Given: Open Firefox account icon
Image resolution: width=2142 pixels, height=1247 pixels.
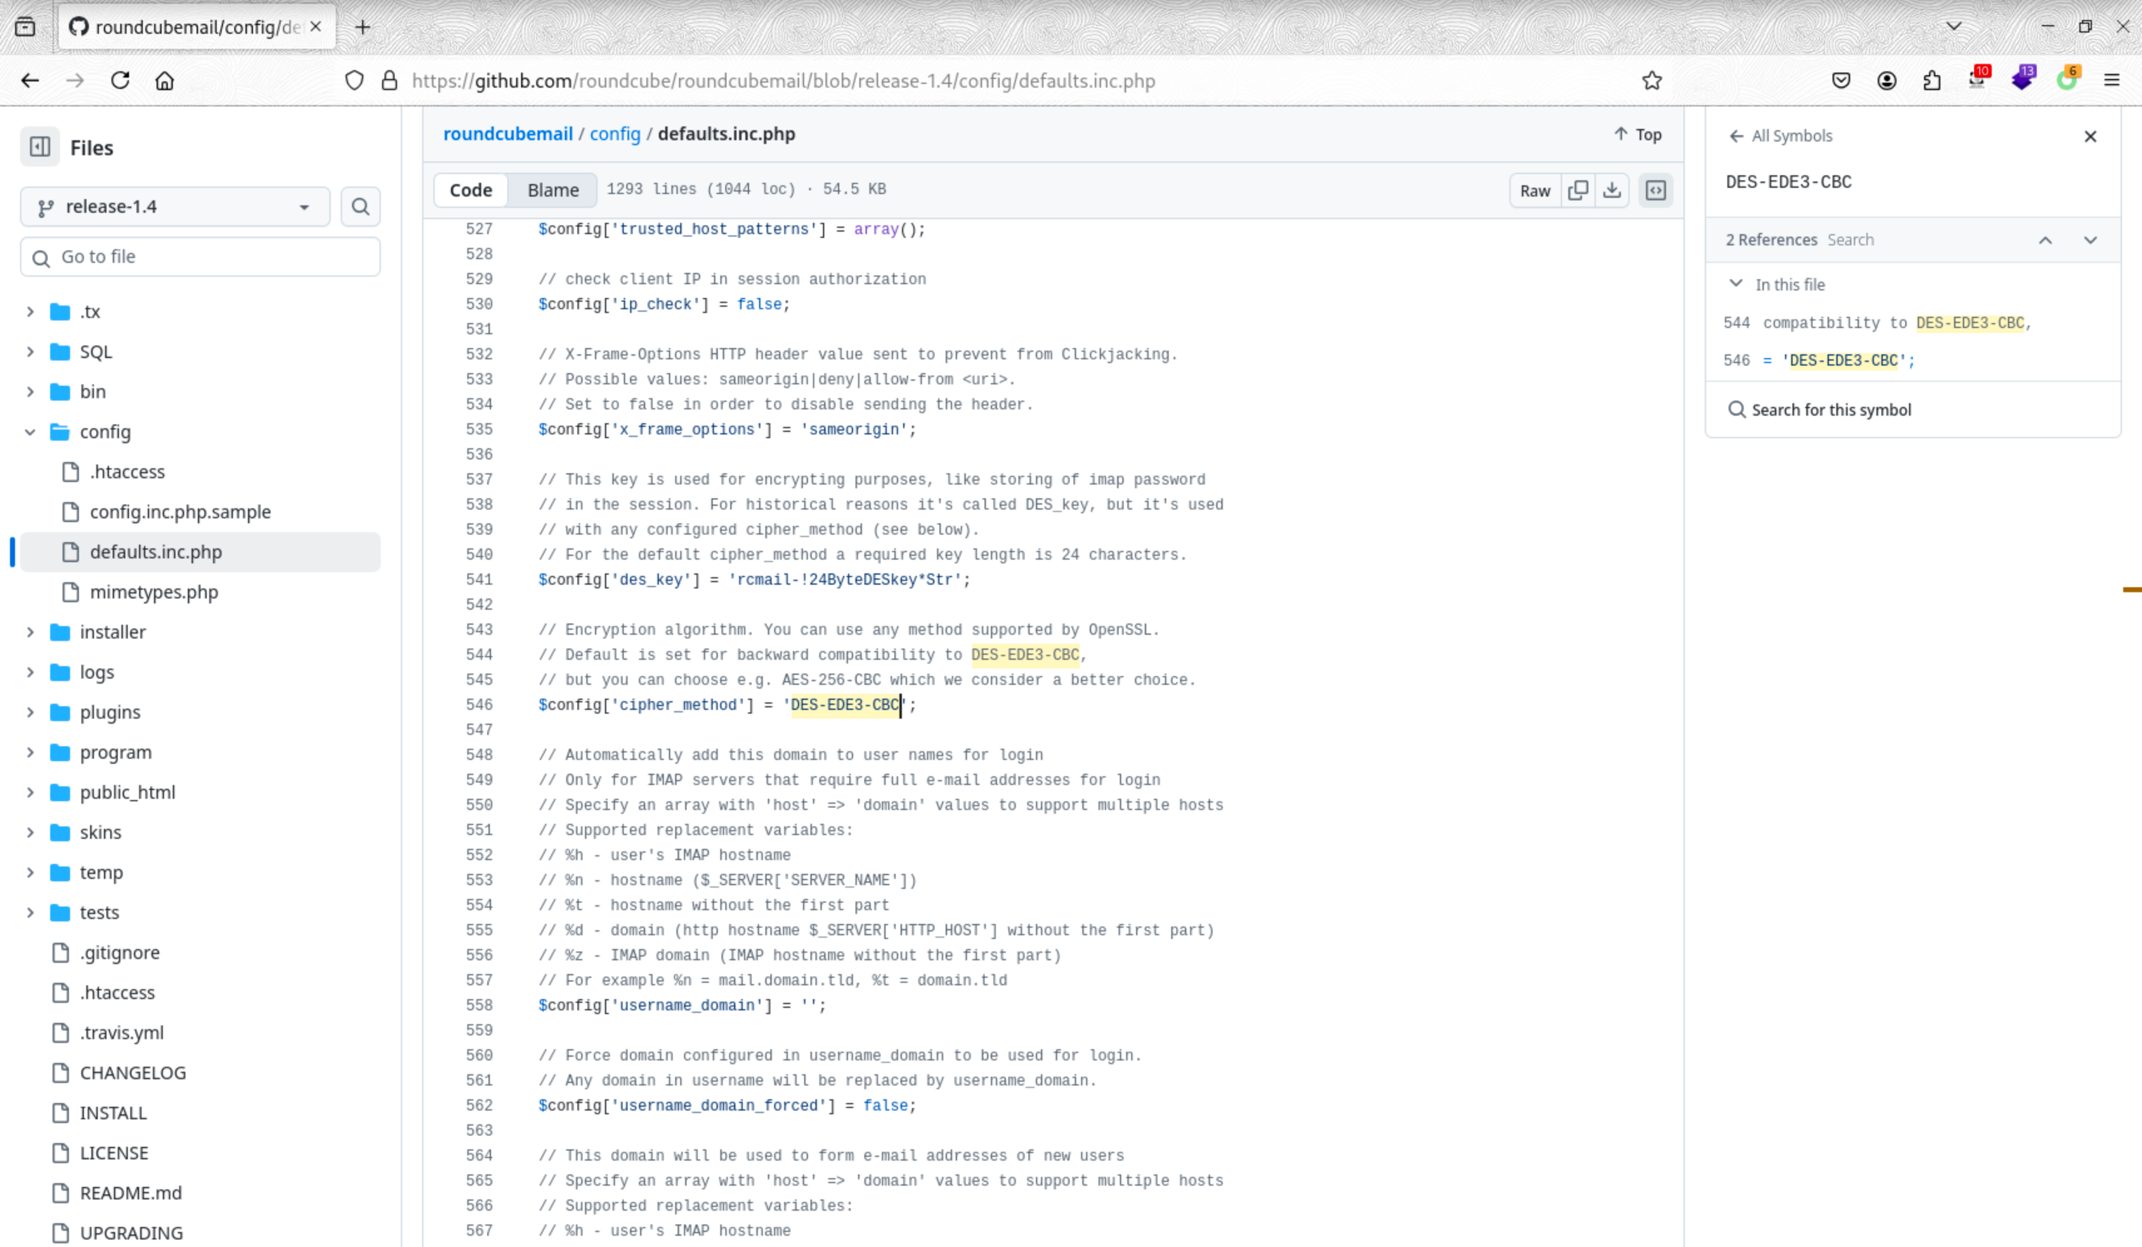Looking at the screenshot, I should [1886, 81].
